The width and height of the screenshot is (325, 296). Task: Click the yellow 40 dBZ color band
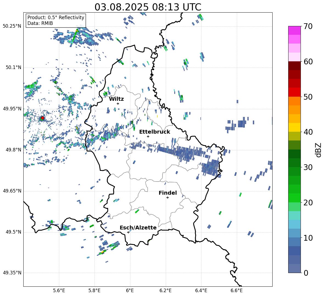coord(294,127)
